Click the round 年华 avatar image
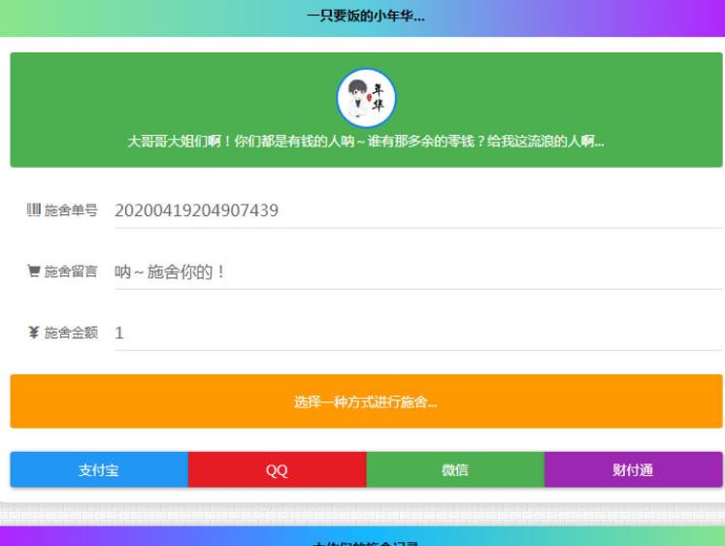The width and height of the screenshot is (725, 546). point(366,98)
